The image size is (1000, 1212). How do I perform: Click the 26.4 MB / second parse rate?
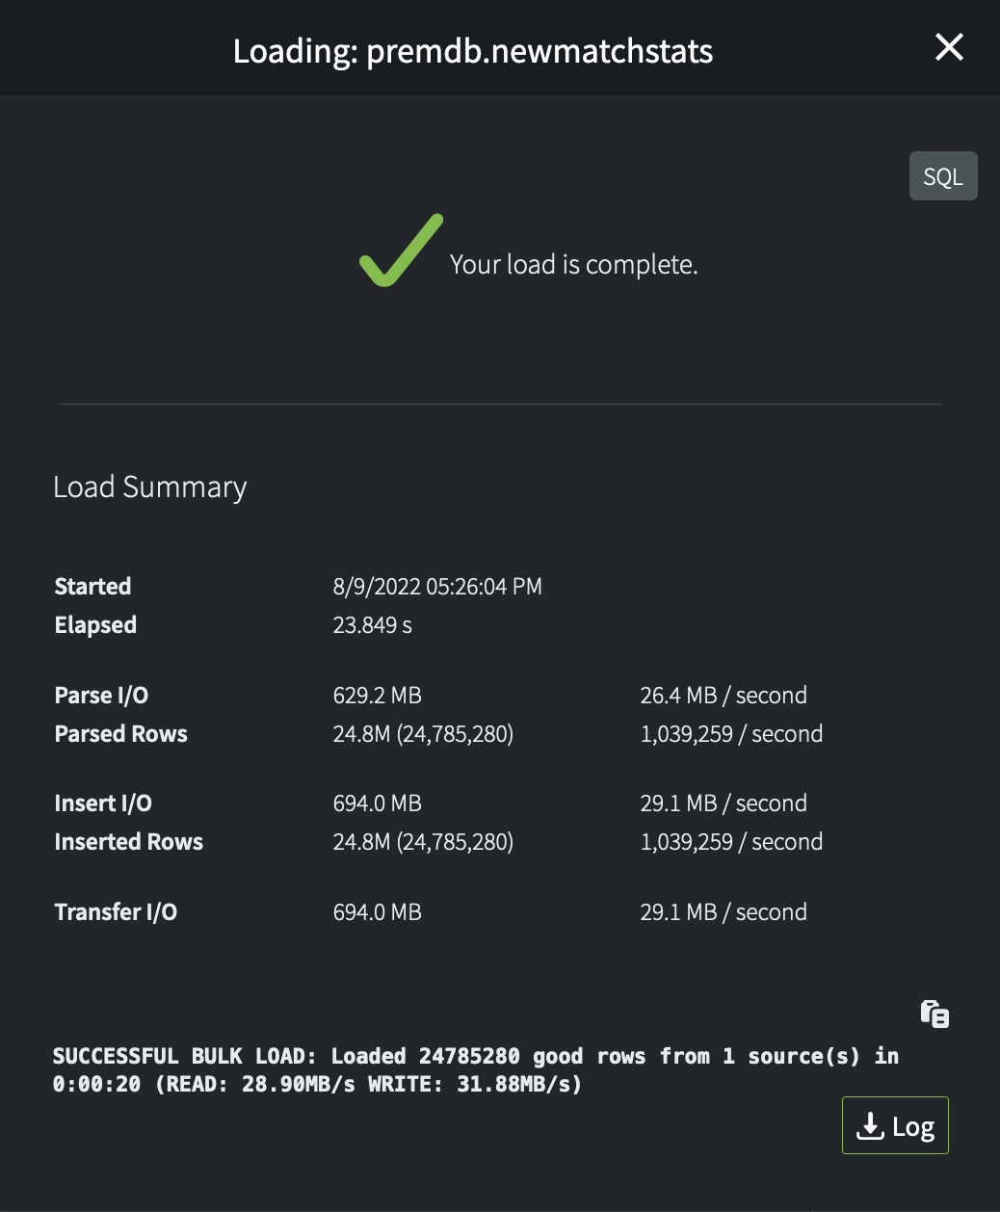tap(723, 696)
